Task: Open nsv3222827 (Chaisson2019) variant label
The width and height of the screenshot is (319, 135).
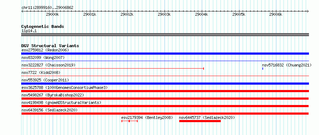Action: tap(48, 65)
